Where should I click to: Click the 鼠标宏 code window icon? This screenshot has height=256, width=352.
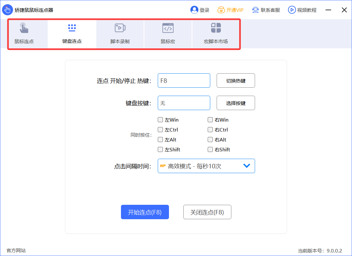168,28
